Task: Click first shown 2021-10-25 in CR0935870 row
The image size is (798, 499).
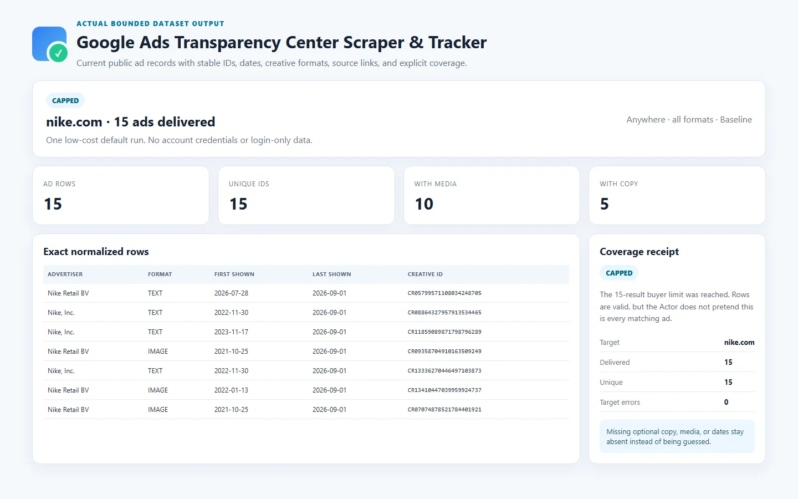Action: pyautogui.click(x=231, y=352)
